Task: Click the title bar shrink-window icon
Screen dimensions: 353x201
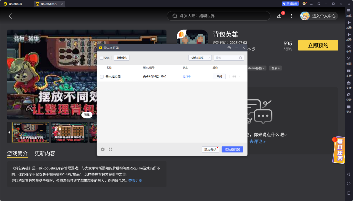Action: click(319, 4)
